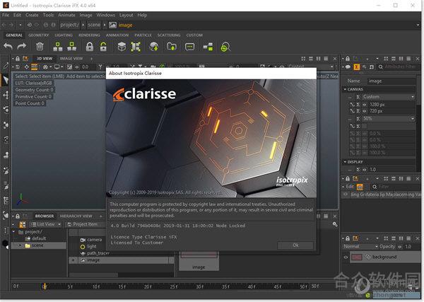Open the 50% dropdown in Canvas section

click(388, 119)
